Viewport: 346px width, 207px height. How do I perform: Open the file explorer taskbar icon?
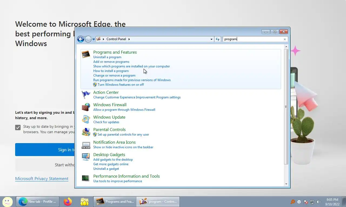pyautogui.click(x=84, y=201)
